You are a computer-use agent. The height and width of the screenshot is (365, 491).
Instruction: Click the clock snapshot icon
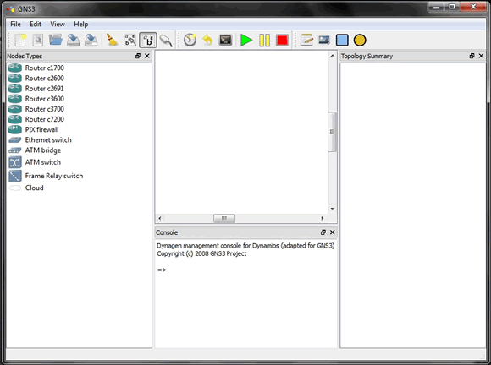pos(190,40)
